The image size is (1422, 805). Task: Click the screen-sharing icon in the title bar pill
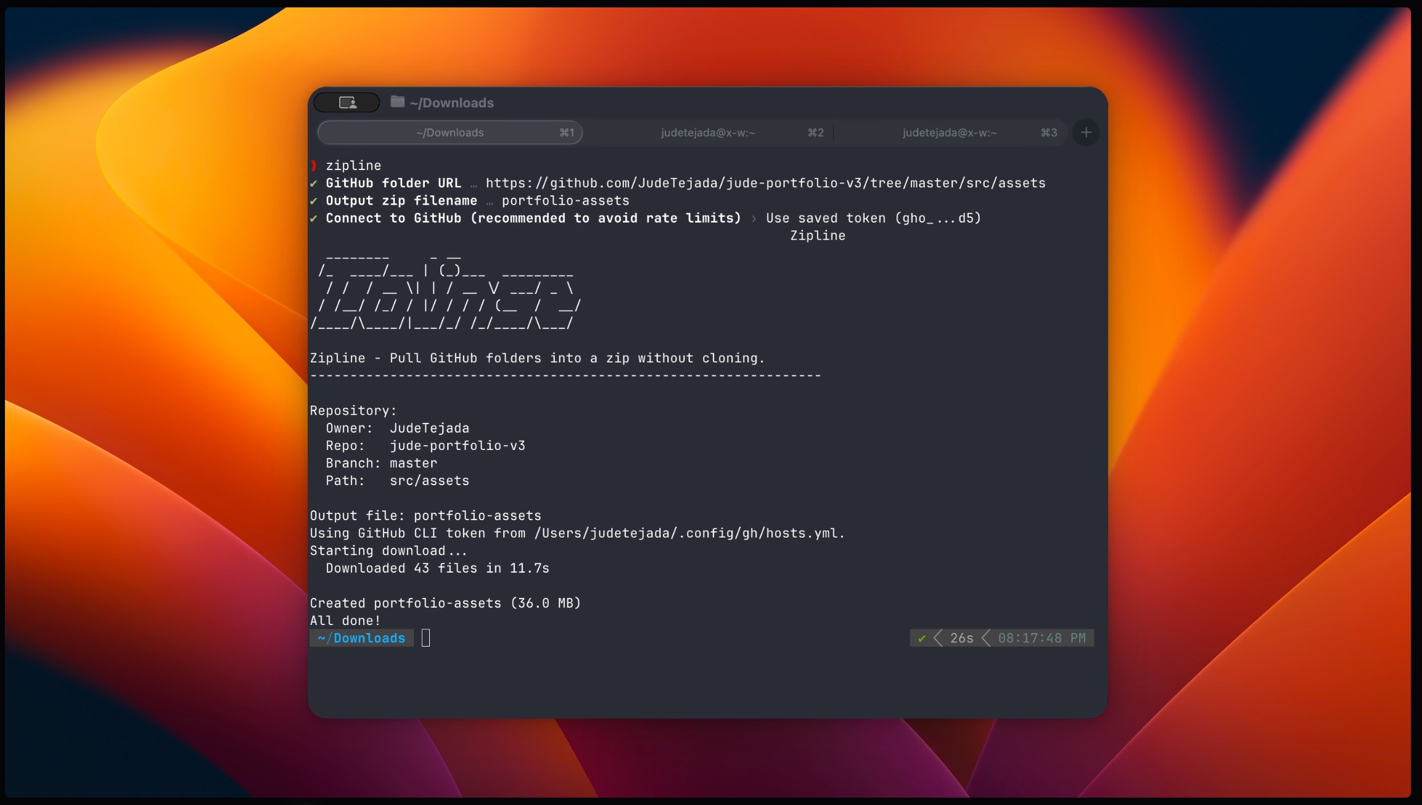click(347, 103)
